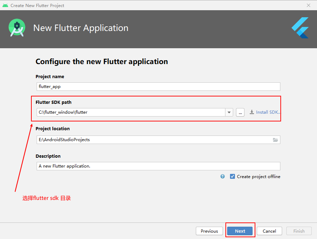Click the Create project offline label text
This screenshot has height=239, width=317.
coord(259,177)
